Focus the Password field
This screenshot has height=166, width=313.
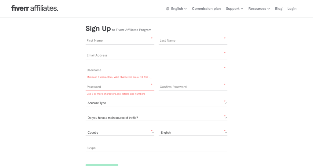click(x=120, y=87)
